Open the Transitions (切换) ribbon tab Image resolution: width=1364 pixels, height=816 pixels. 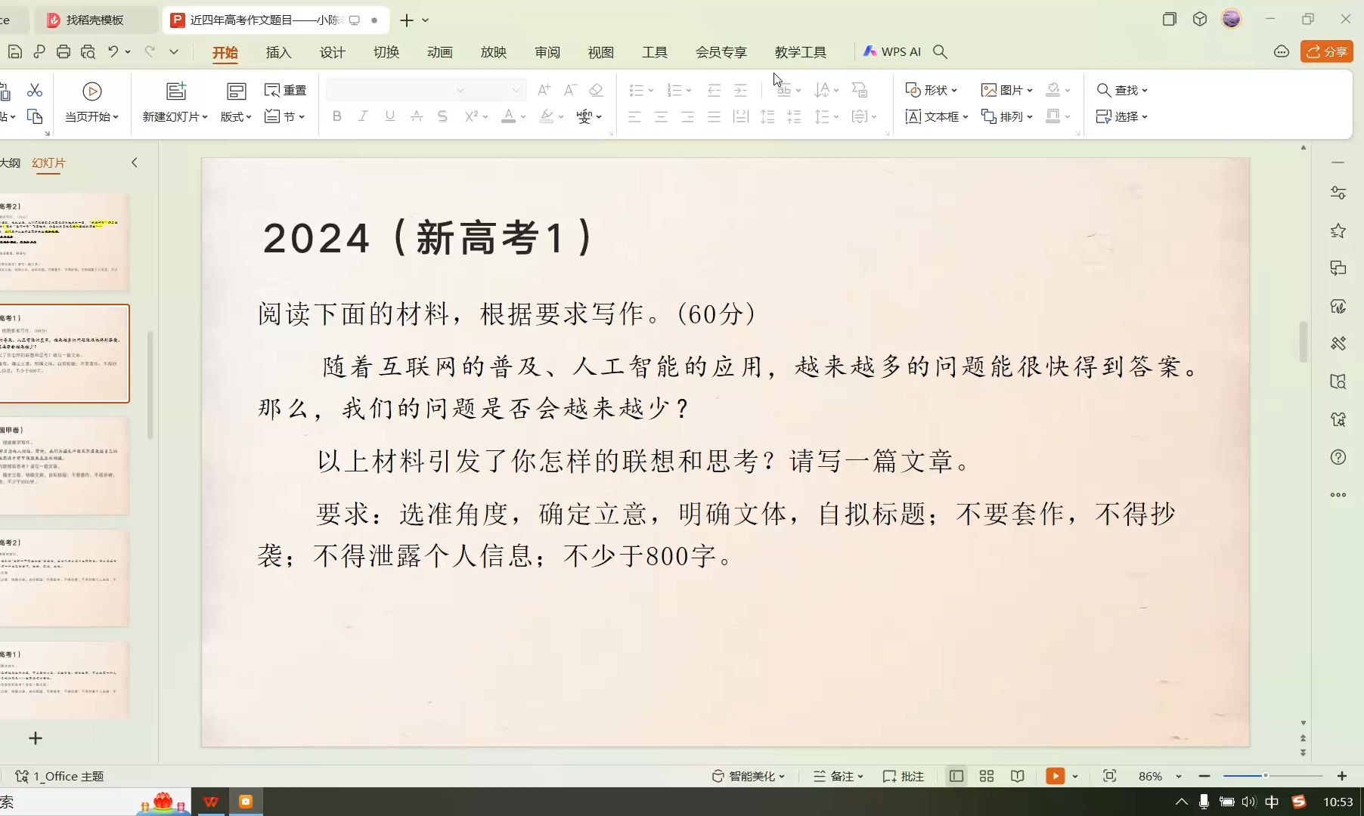pyautogui.click(x=386, y=52)
